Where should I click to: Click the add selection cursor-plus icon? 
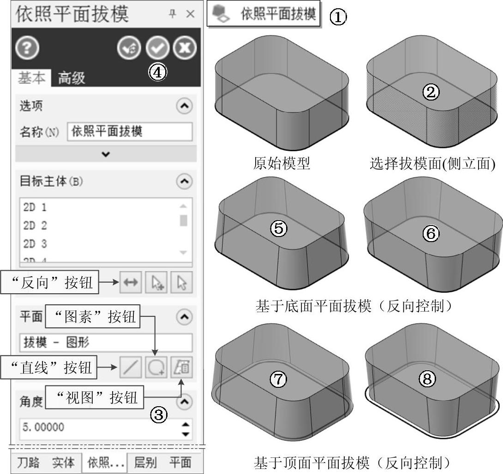pyautogui.click(x=156, y=282)
